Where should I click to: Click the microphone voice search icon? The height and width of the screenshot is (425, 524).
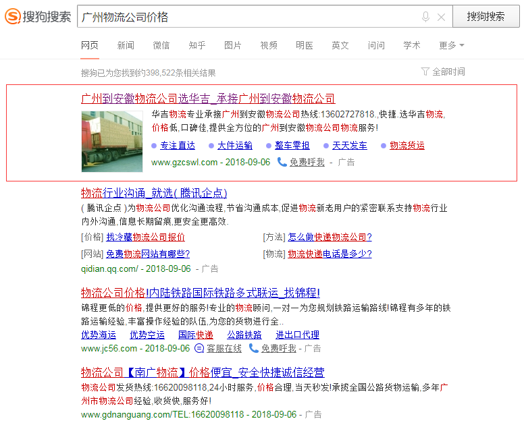(425, 17)
